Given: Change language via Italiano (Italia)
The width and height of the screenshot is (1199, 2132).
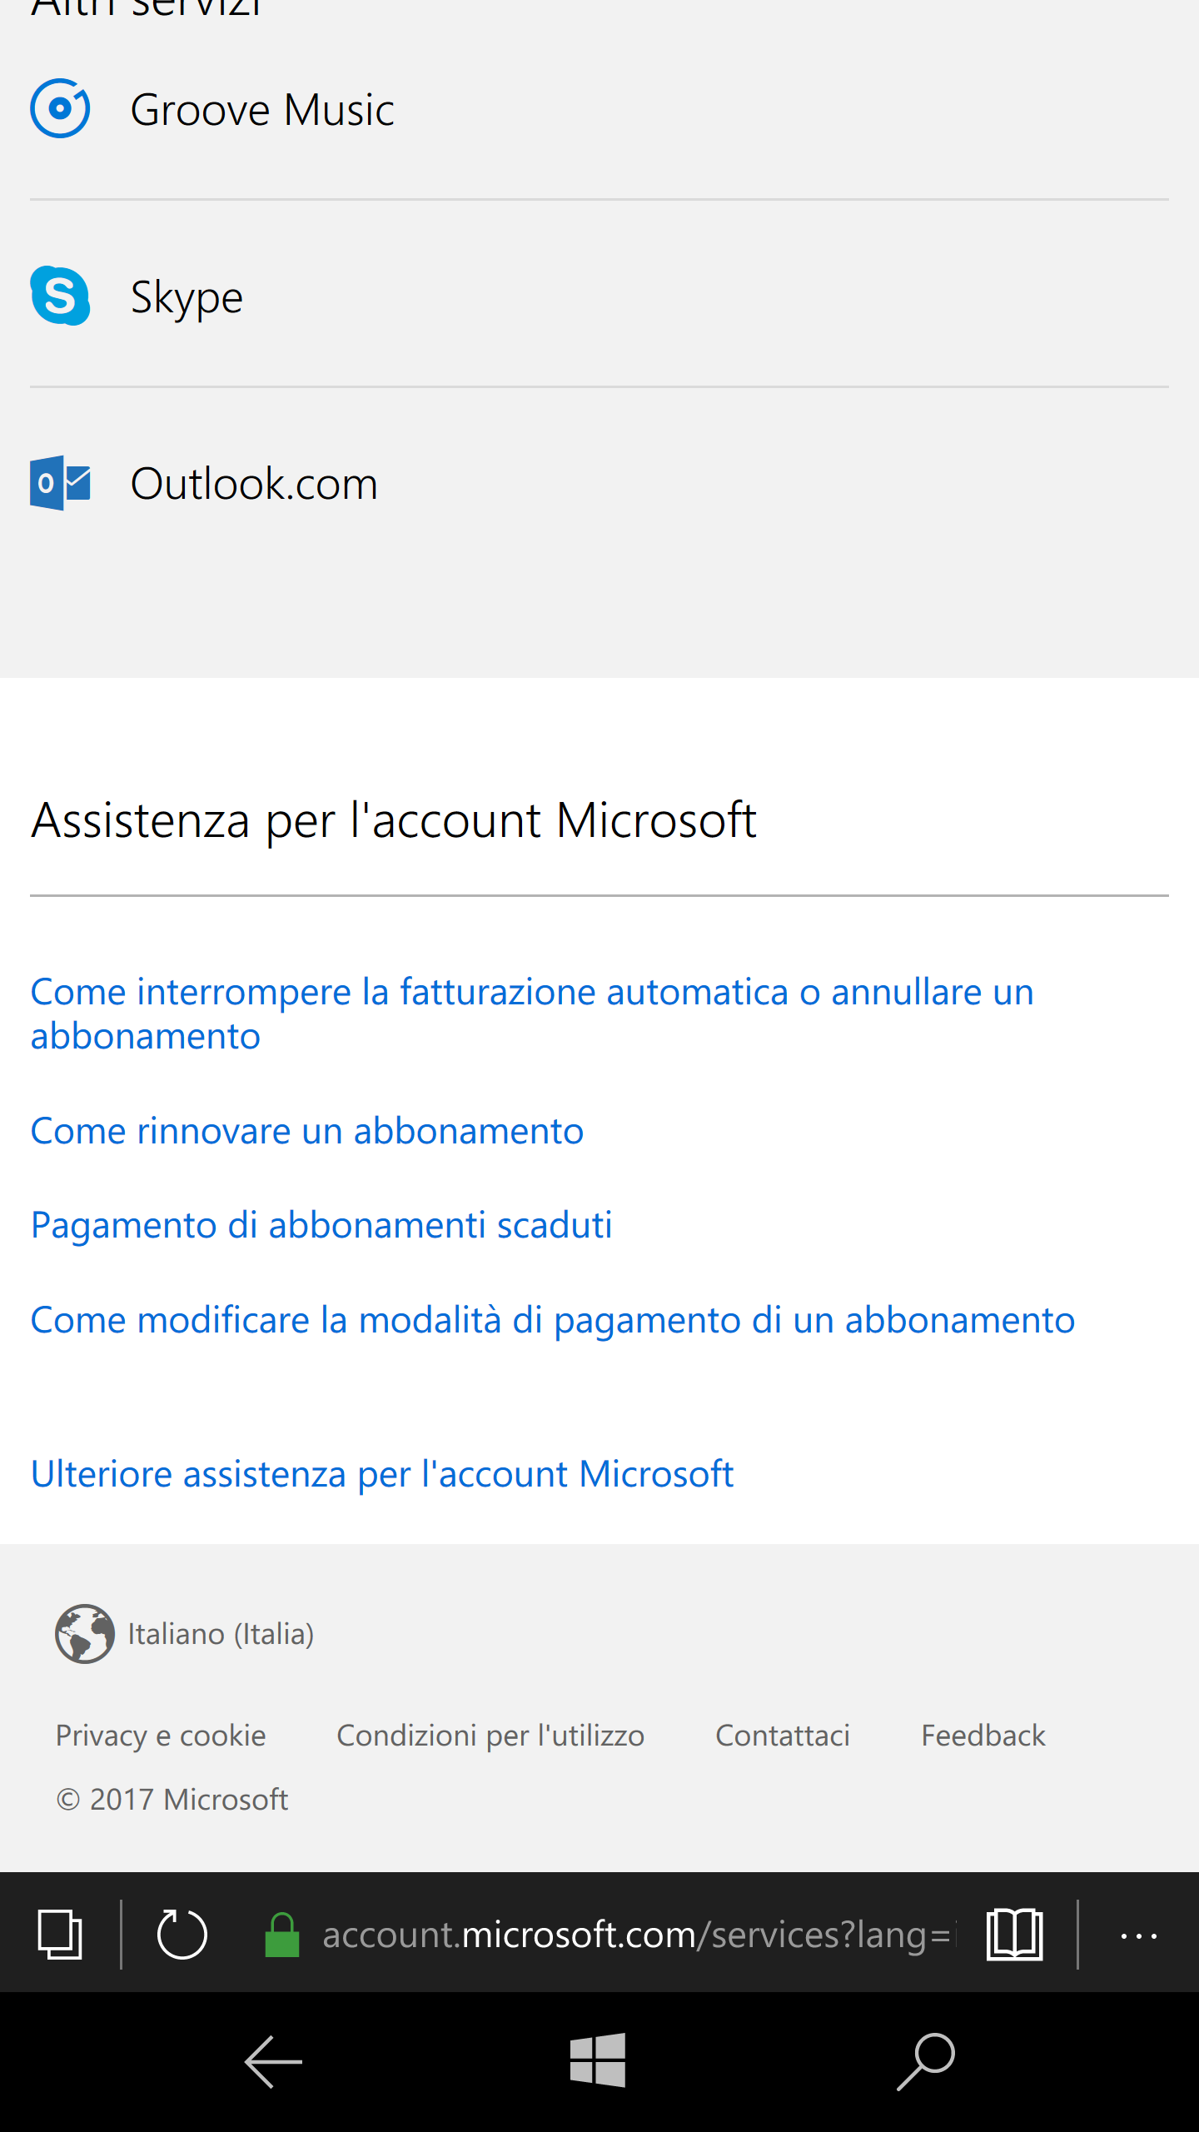Looking at the screenshot, I should tap(220, 1634).
